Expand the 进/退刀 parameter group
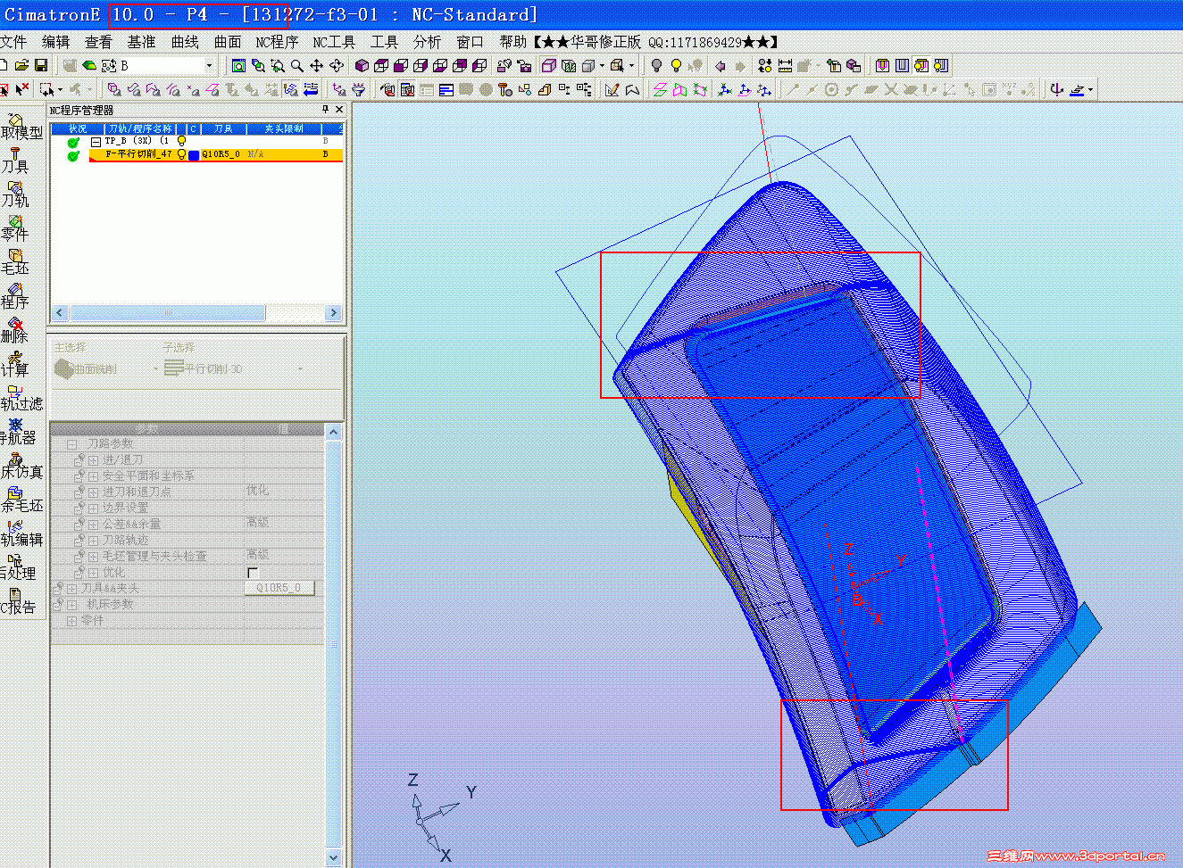The height and width of the screenshot is (868, 1183). [x=93, y=460]
